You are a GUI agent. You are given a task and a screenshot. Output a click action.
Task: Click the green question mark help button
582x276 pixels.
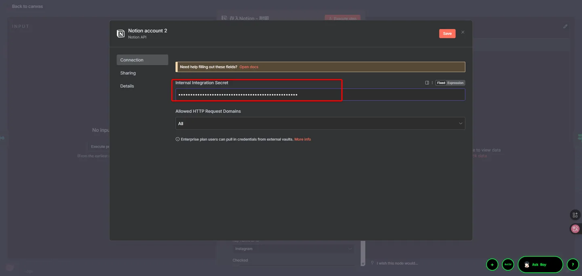click(573, 265)
